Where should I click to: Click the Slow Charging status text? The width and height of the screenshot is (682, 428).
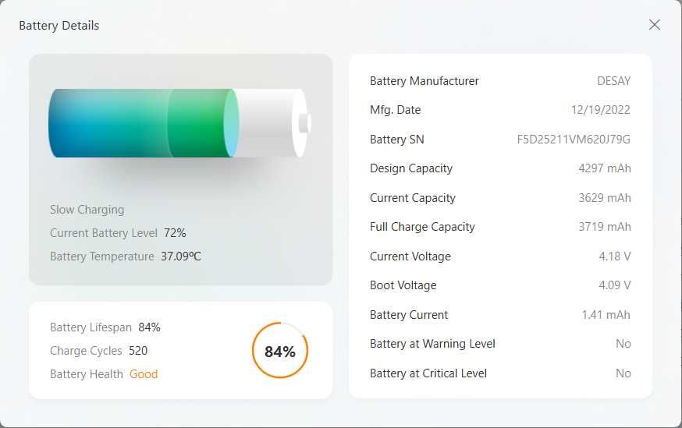[87, 210]
